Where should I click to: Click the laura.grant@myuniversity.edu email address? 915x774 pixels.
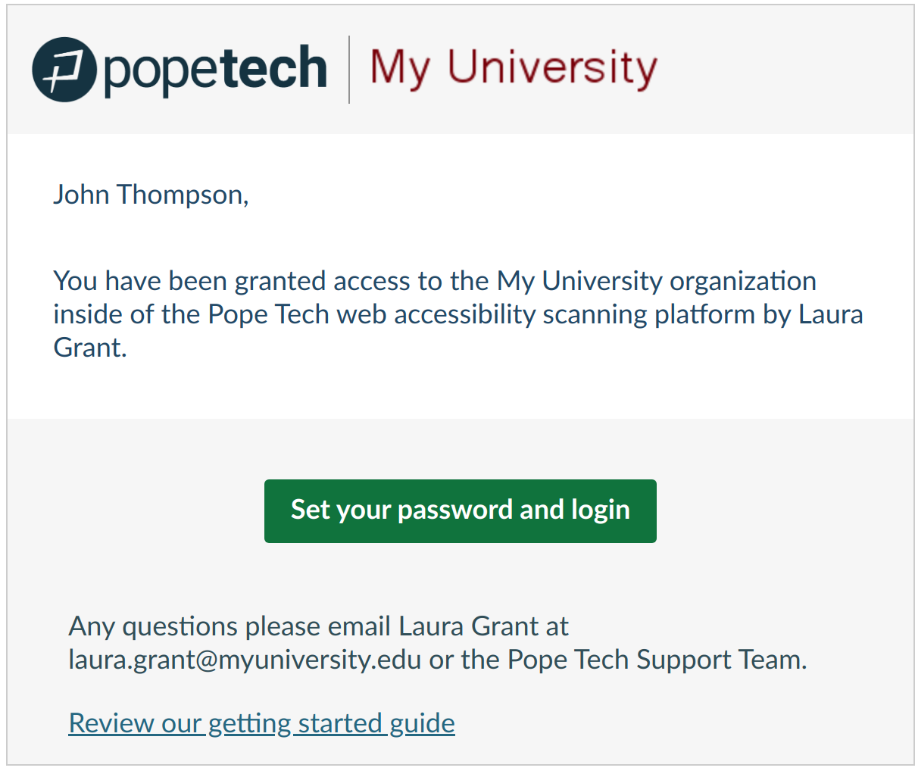pos(245,659)
